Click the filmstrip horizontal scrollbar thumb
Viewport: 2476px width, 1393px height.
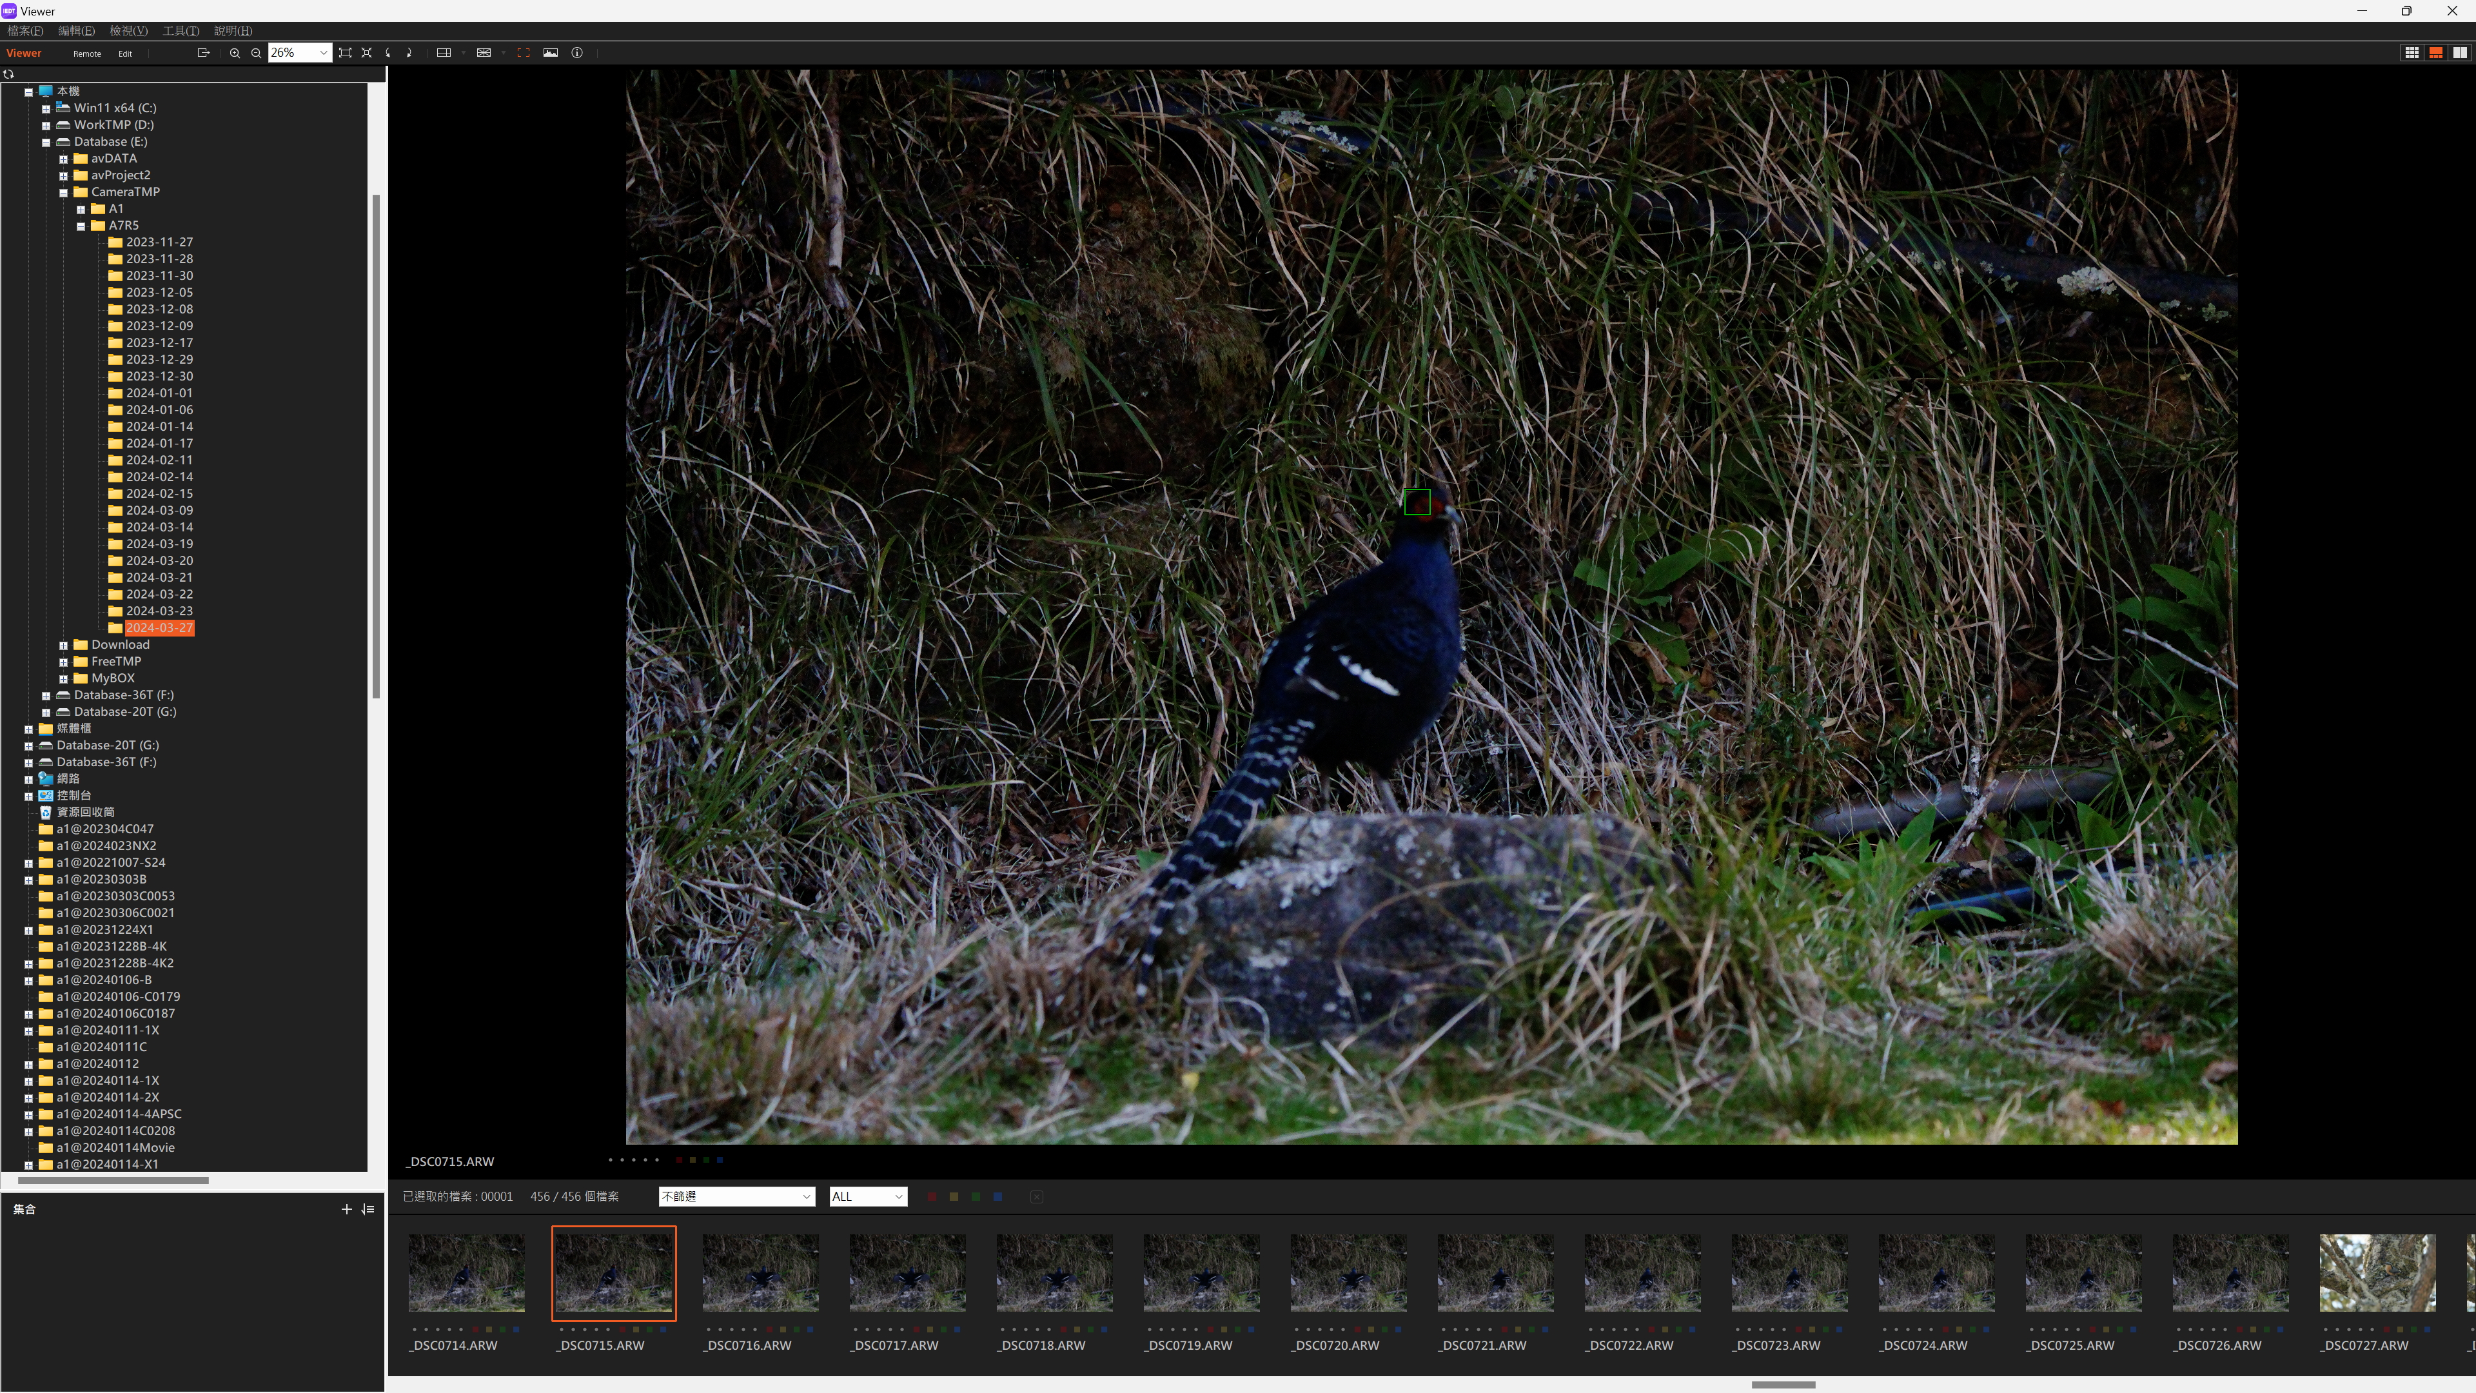point(1783,1385)
